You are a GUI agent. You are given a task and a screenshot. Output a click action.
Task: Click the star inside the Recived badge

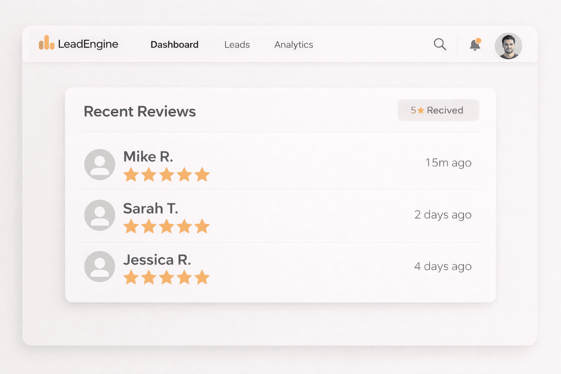pos(420,110)
